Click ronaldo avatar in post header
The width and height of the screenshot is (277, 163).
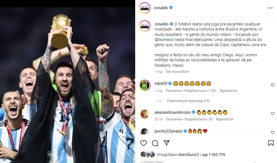point(144,8)
